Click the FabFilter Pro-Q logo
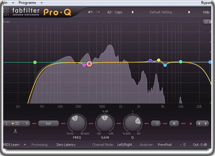This screenshot has height=156, width=215. click(42, 12)
